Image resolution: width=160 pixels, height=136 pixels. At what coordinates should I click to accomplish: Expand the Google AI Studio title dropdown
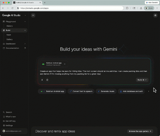point(25,15)
